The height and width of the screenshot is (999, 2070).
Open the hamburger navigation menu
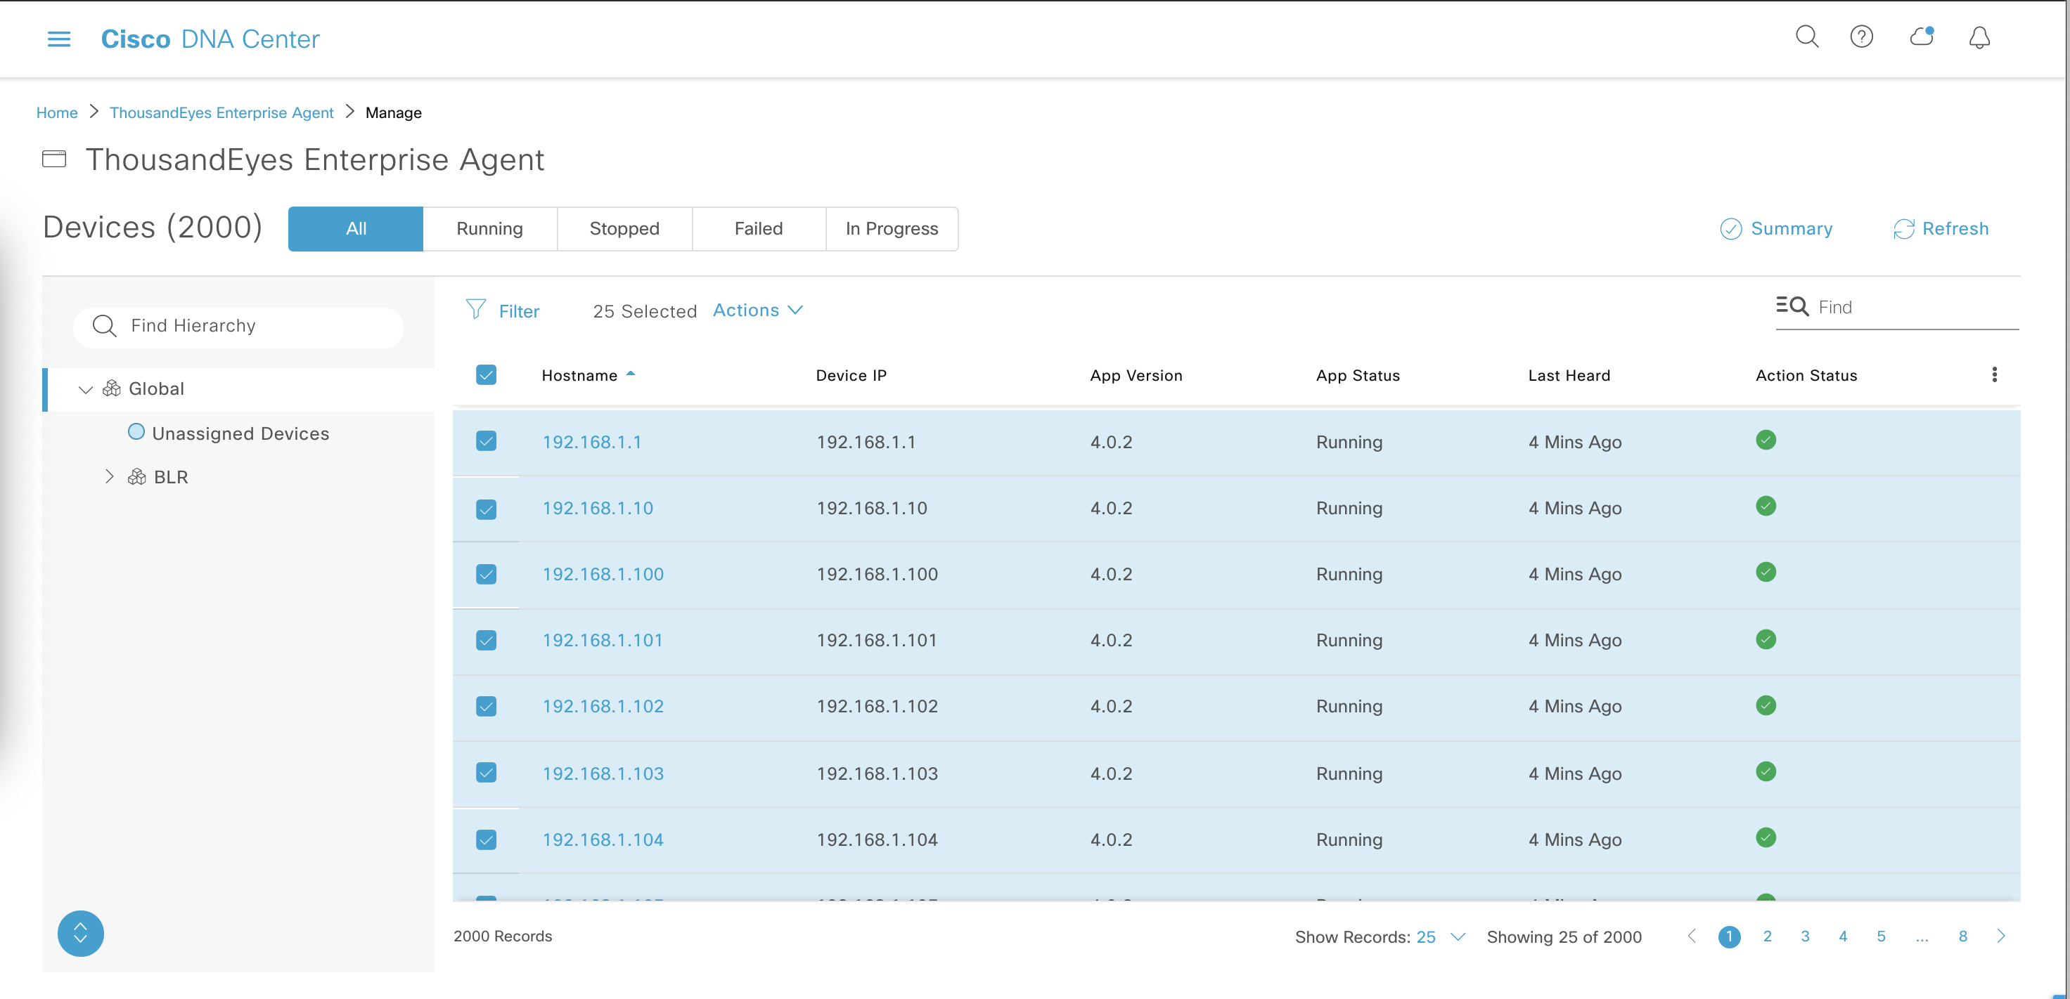(x=58, y=39)
